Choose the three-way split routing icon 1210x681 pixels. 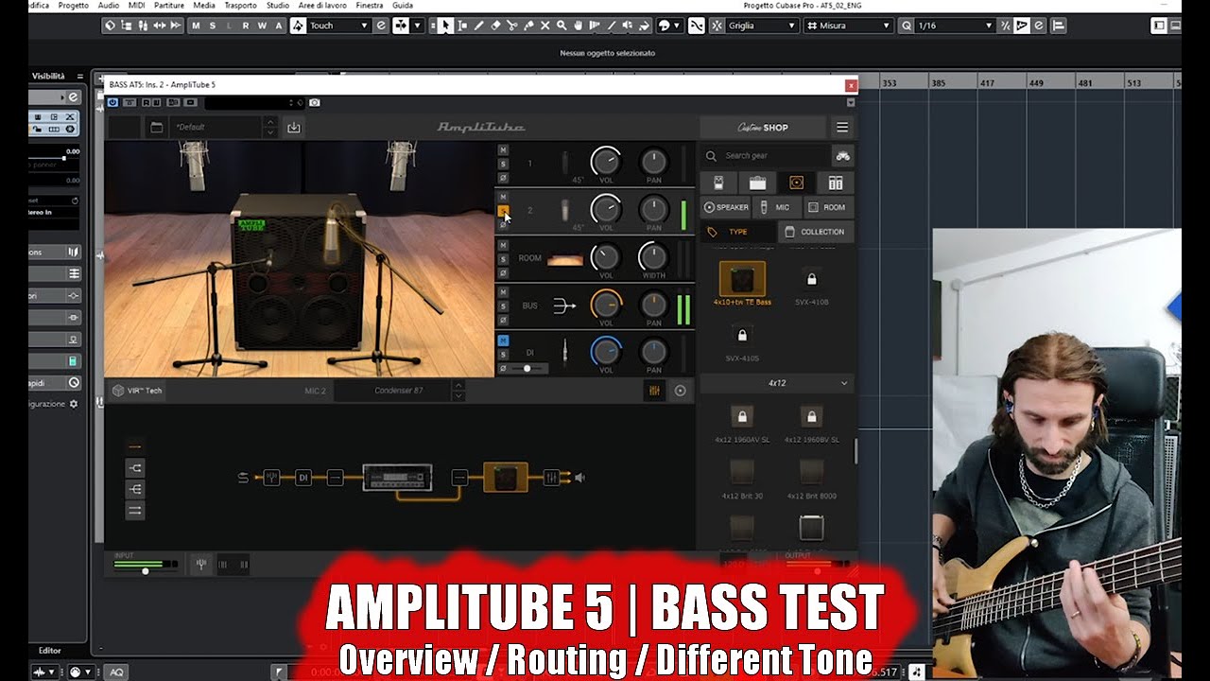point(134,489)
